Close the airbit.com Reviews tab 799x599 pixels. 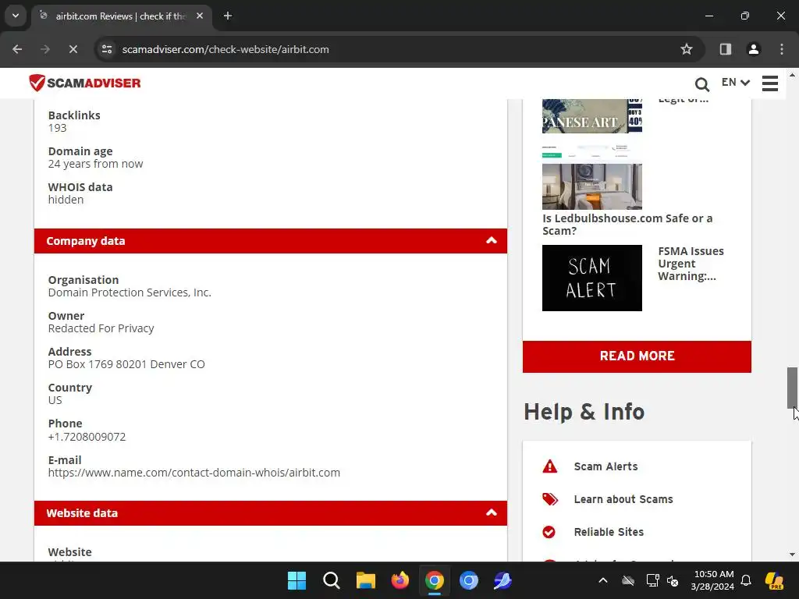200,16
